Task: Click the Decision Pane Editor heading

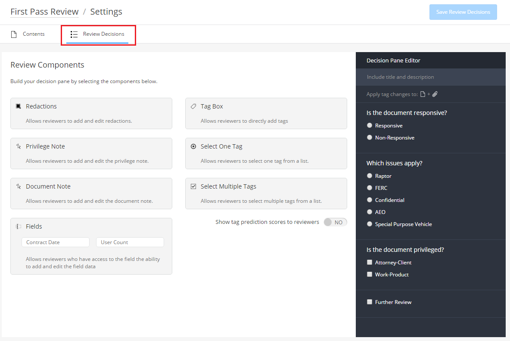Action: click(393, 60)
